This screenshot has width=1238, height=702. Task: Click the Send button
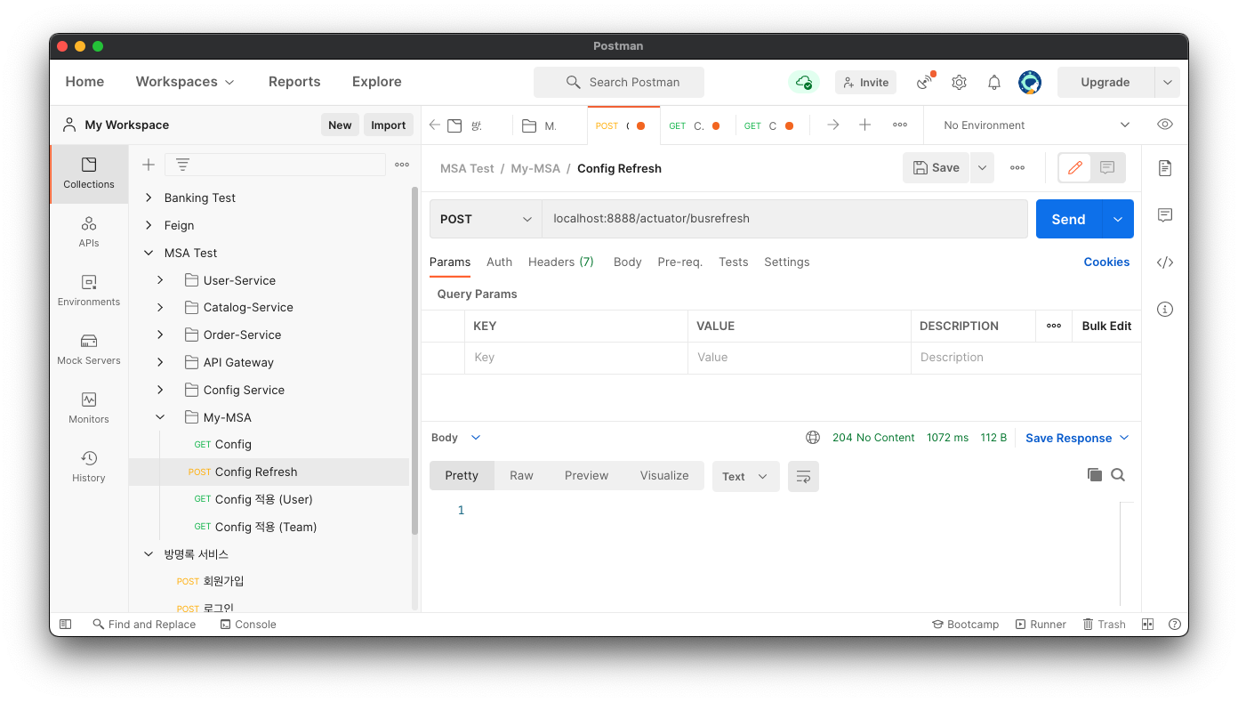tap(1068, 219)
